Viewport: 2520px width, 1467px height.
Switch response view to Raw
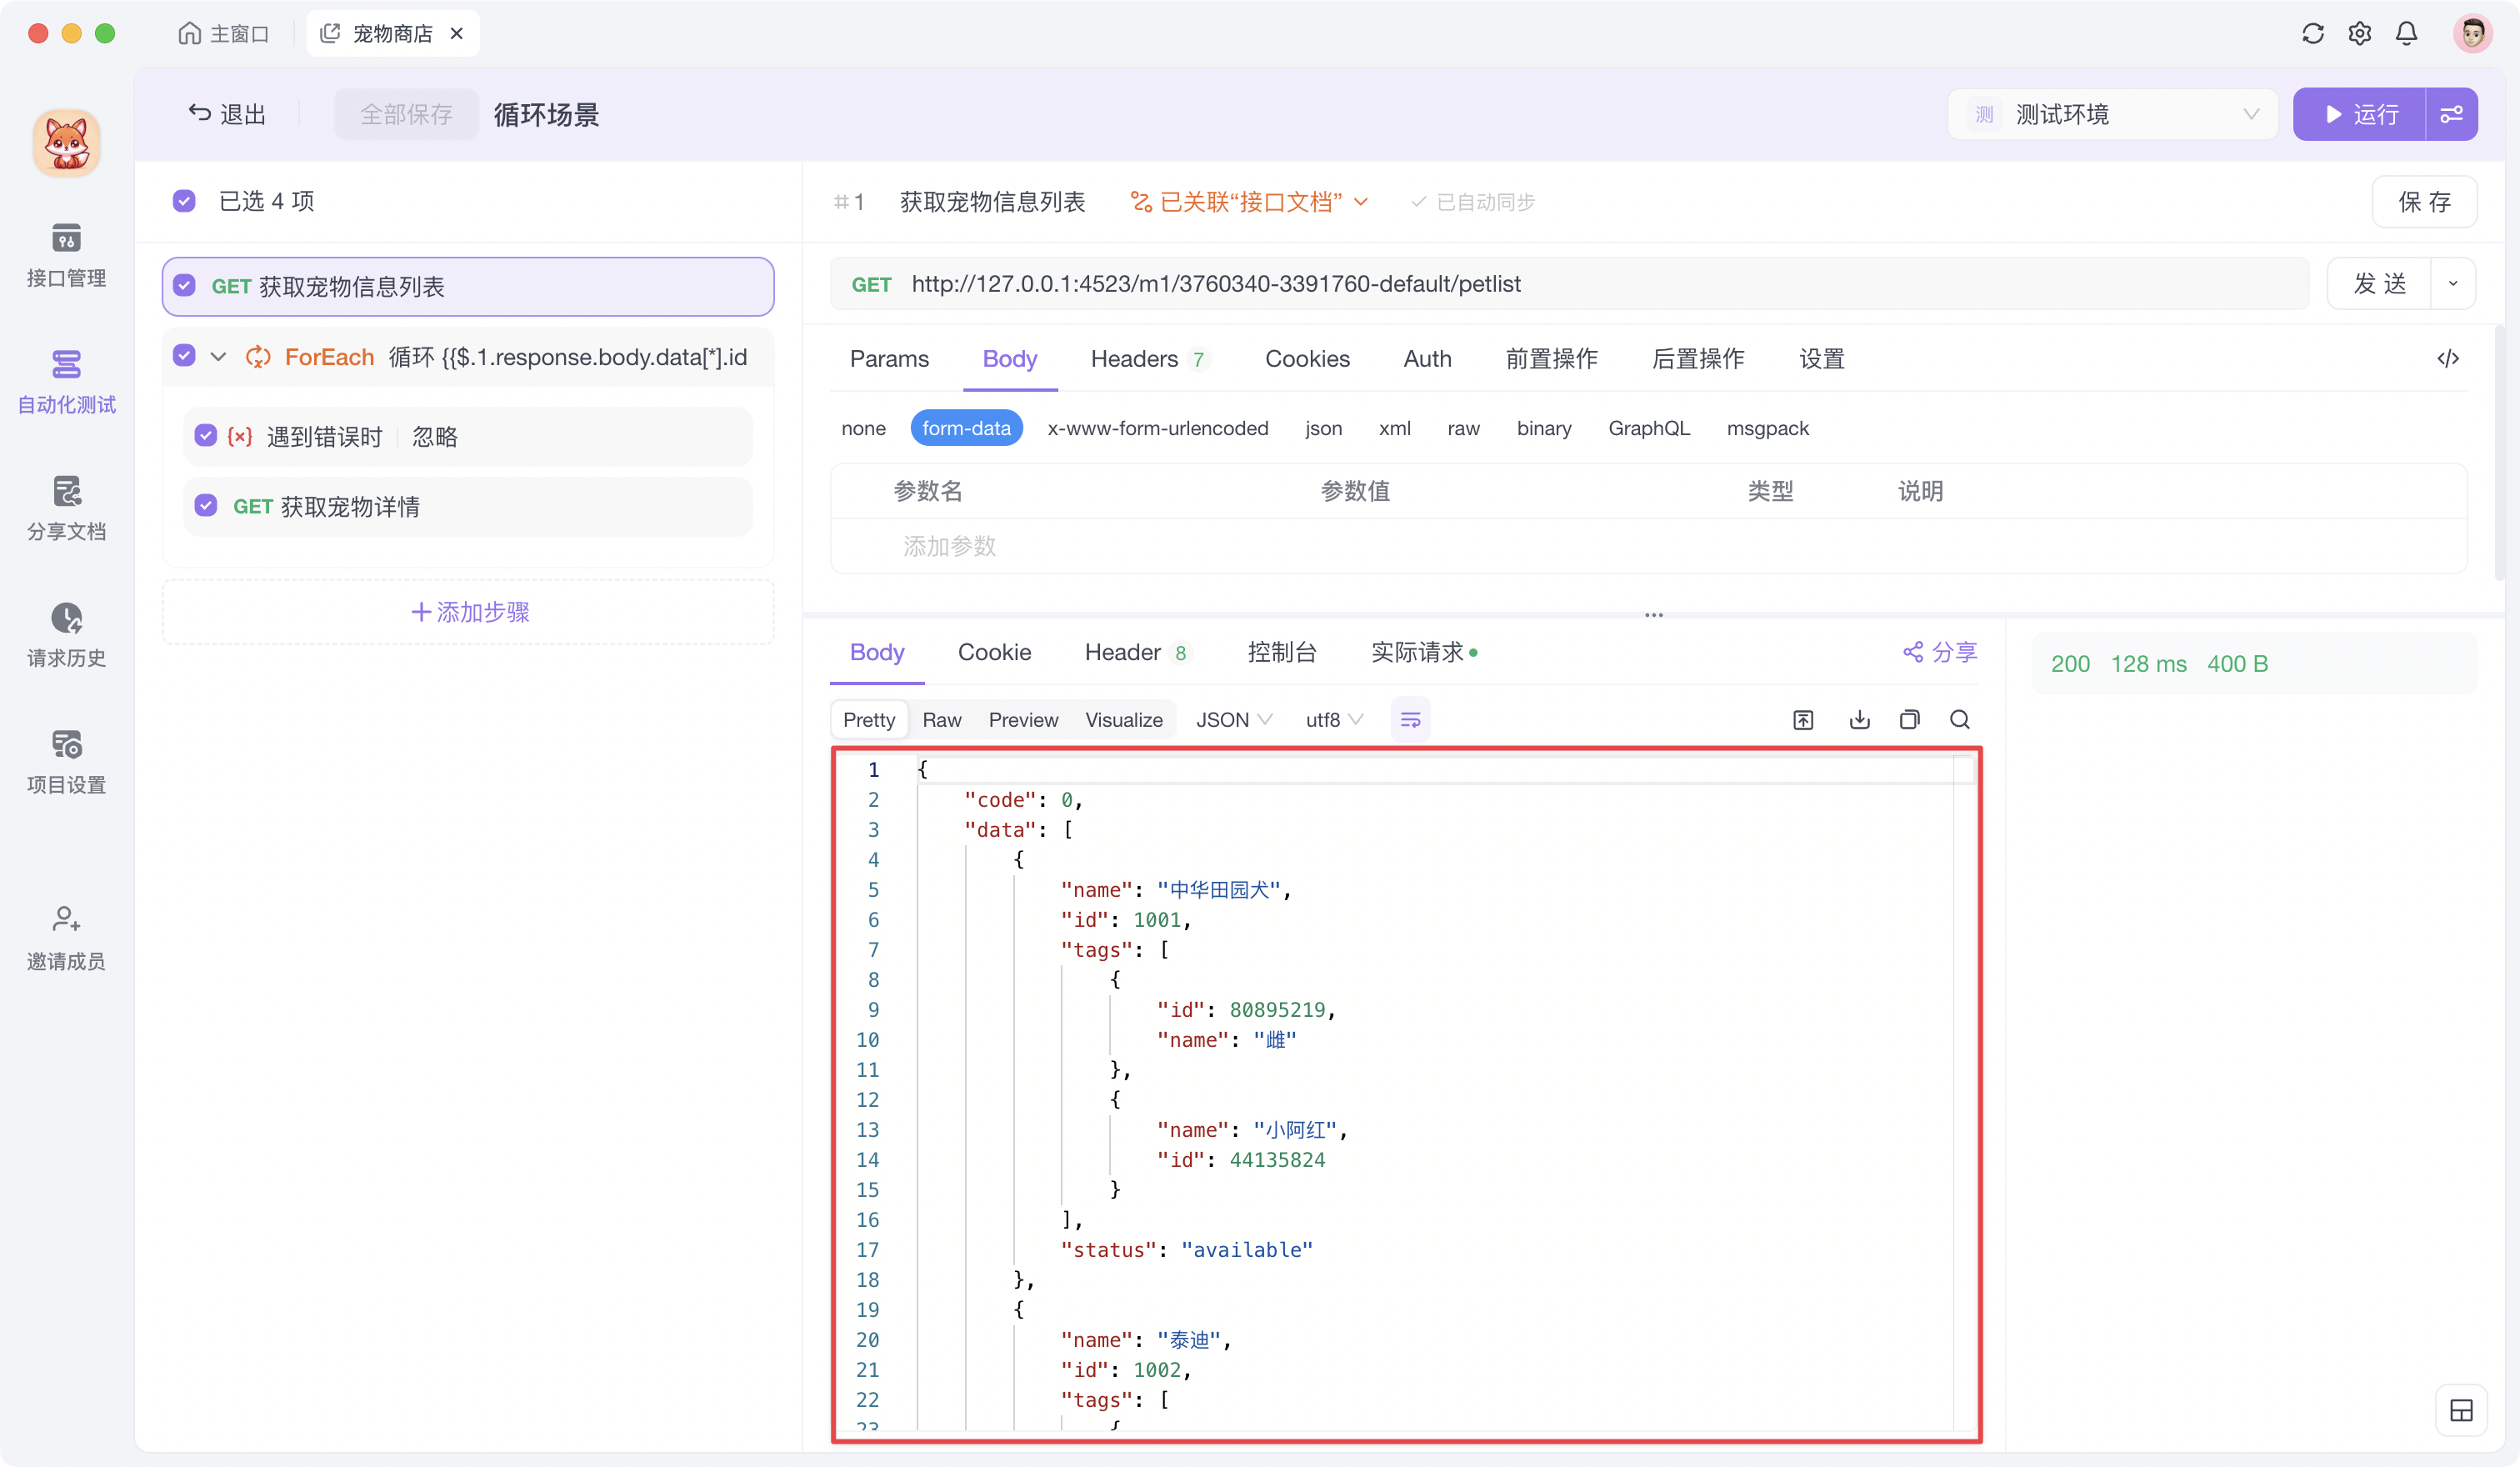941,720
